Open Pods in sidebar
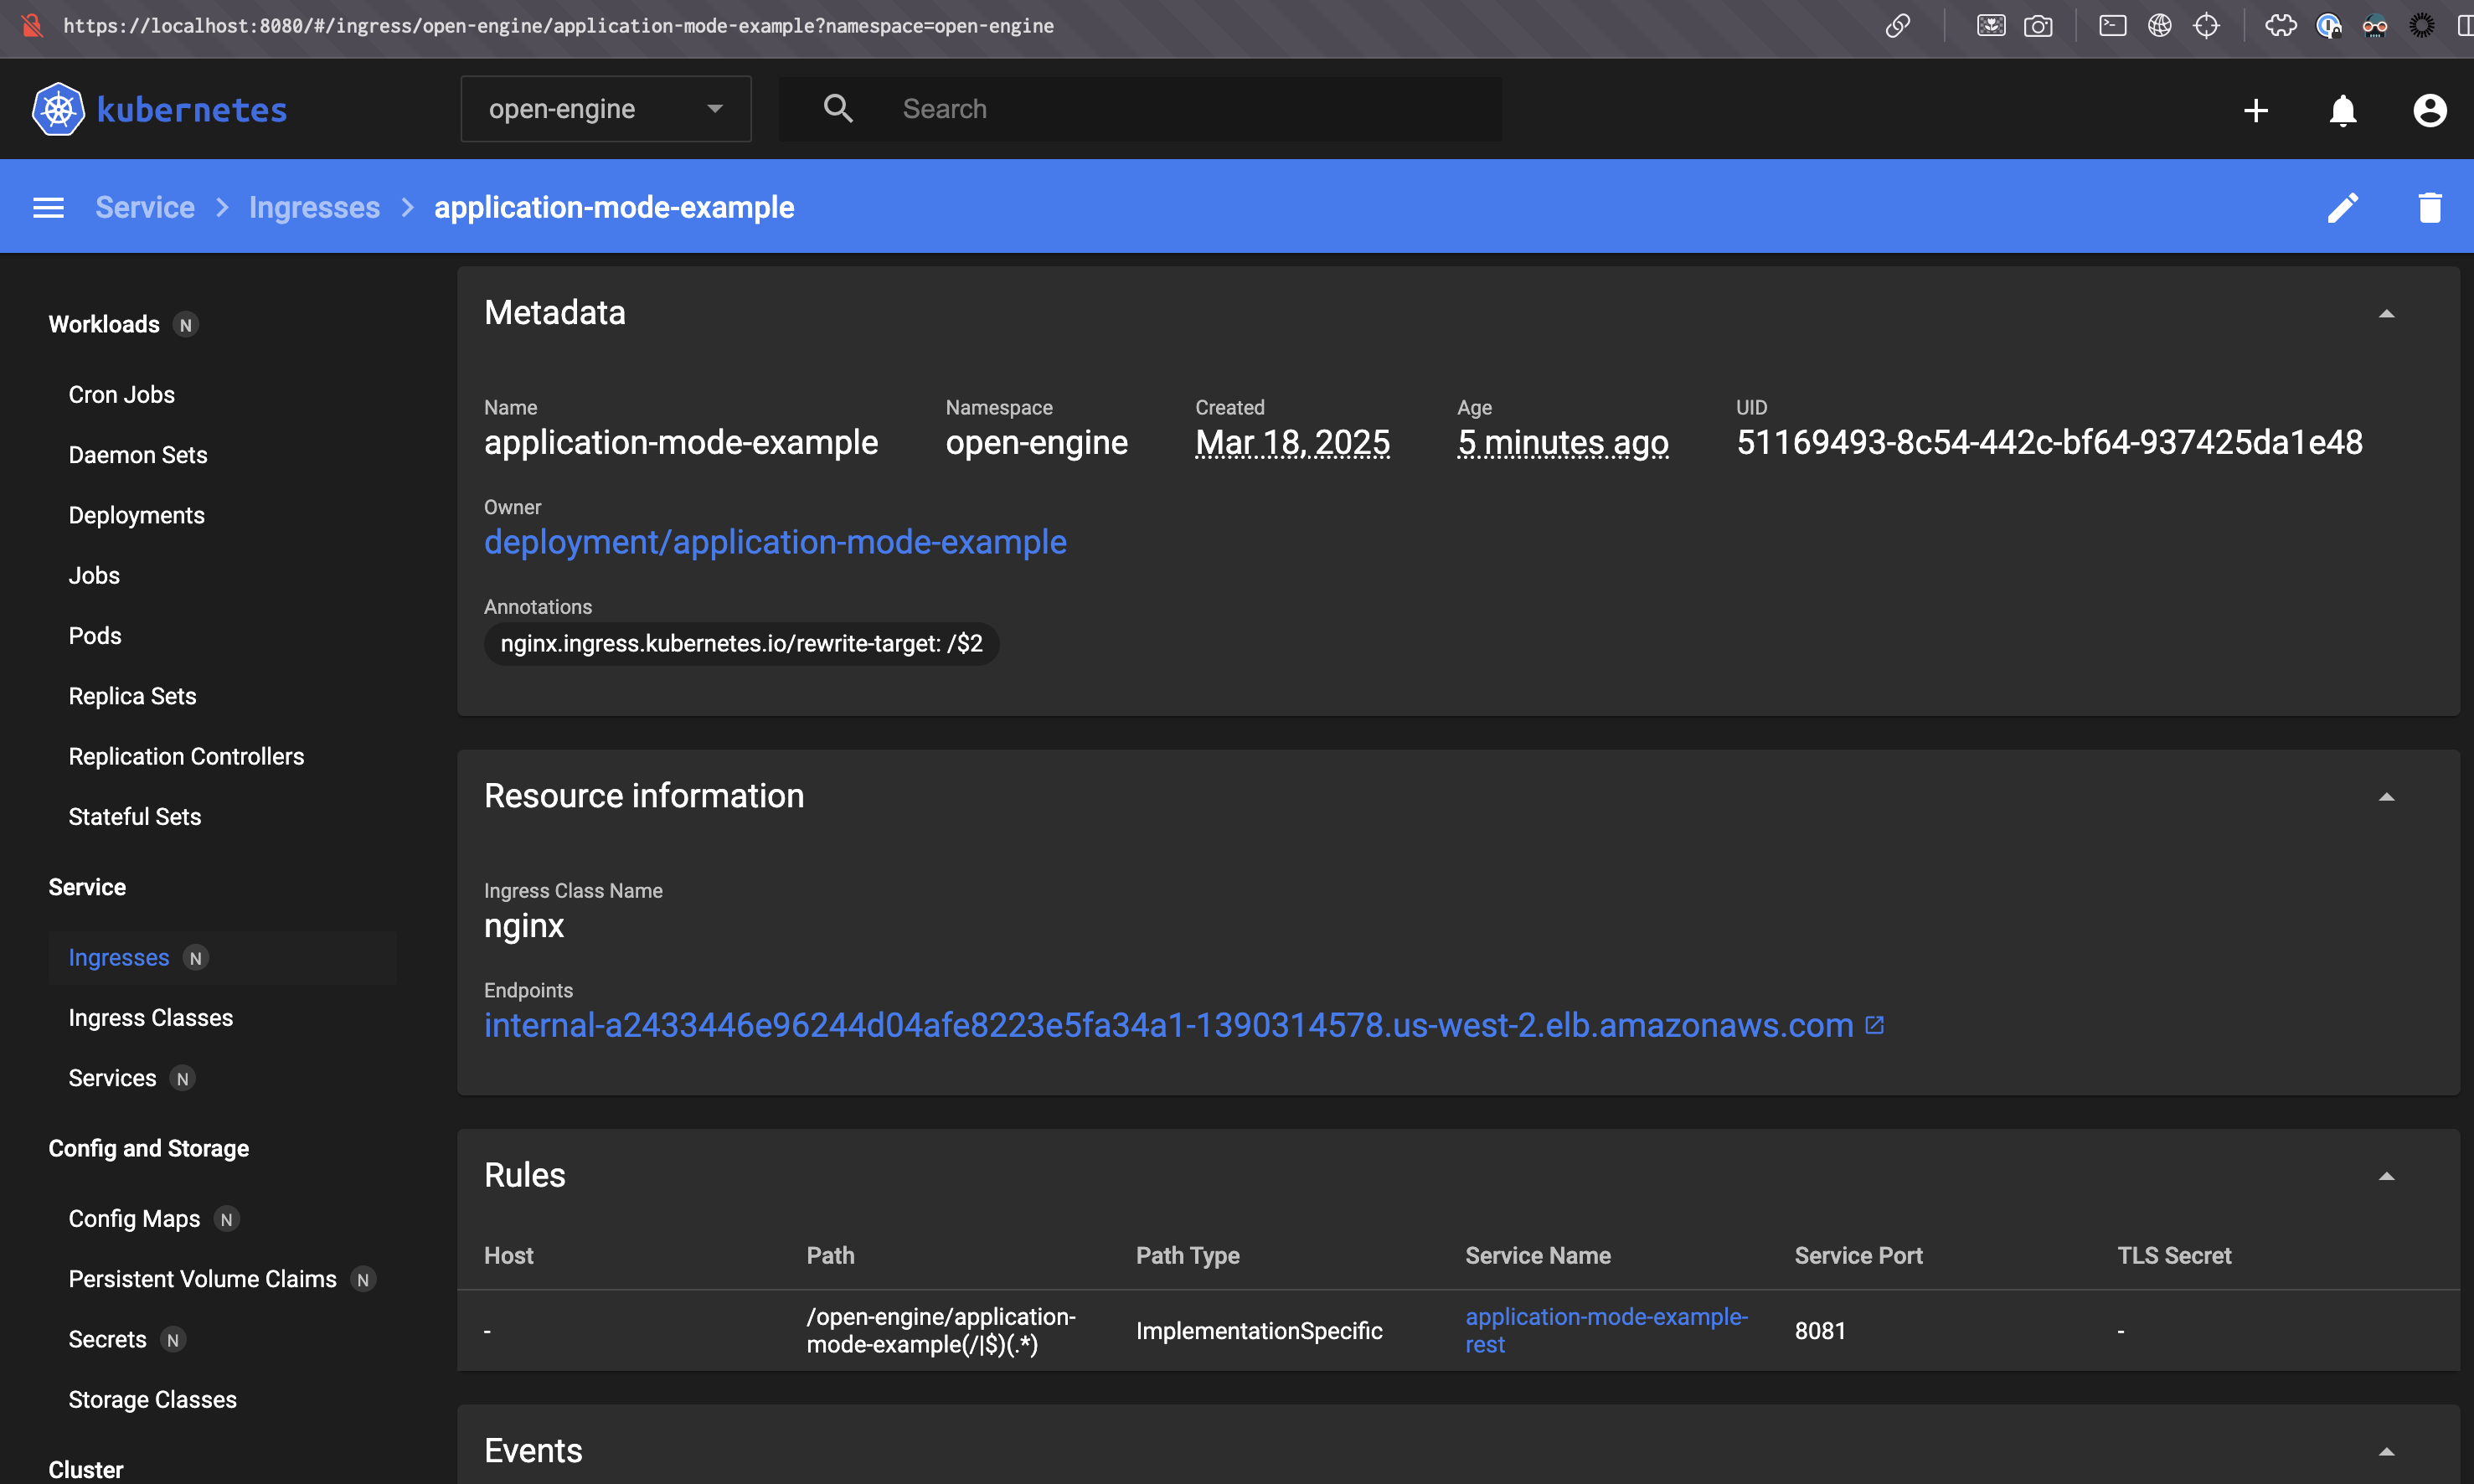 tap(95, 635)
